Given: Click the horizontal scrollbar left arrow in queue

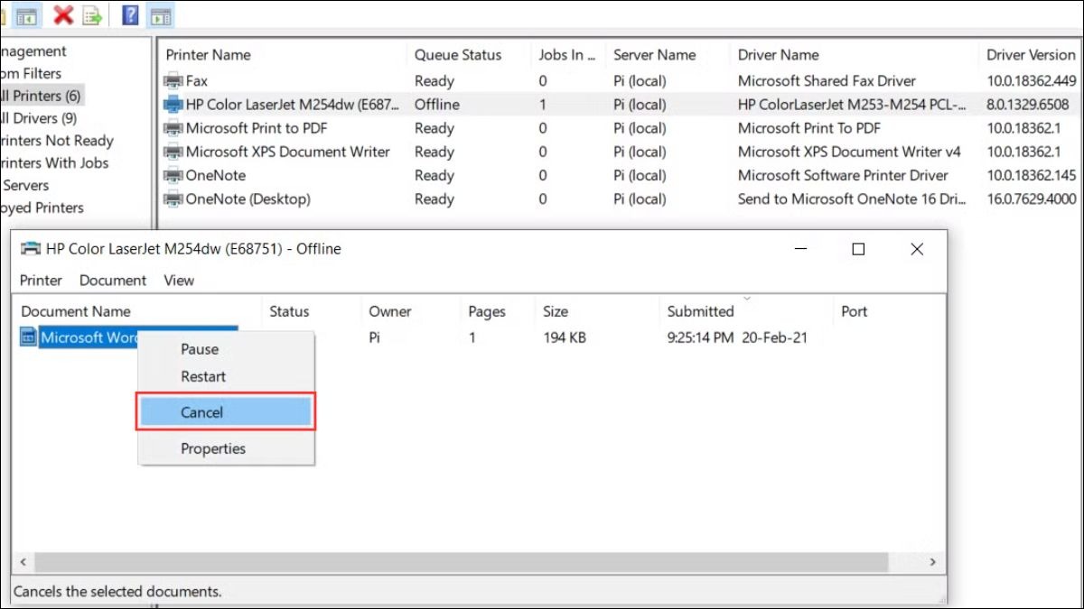Looking at the screenshot, I should tap(23, 562).
